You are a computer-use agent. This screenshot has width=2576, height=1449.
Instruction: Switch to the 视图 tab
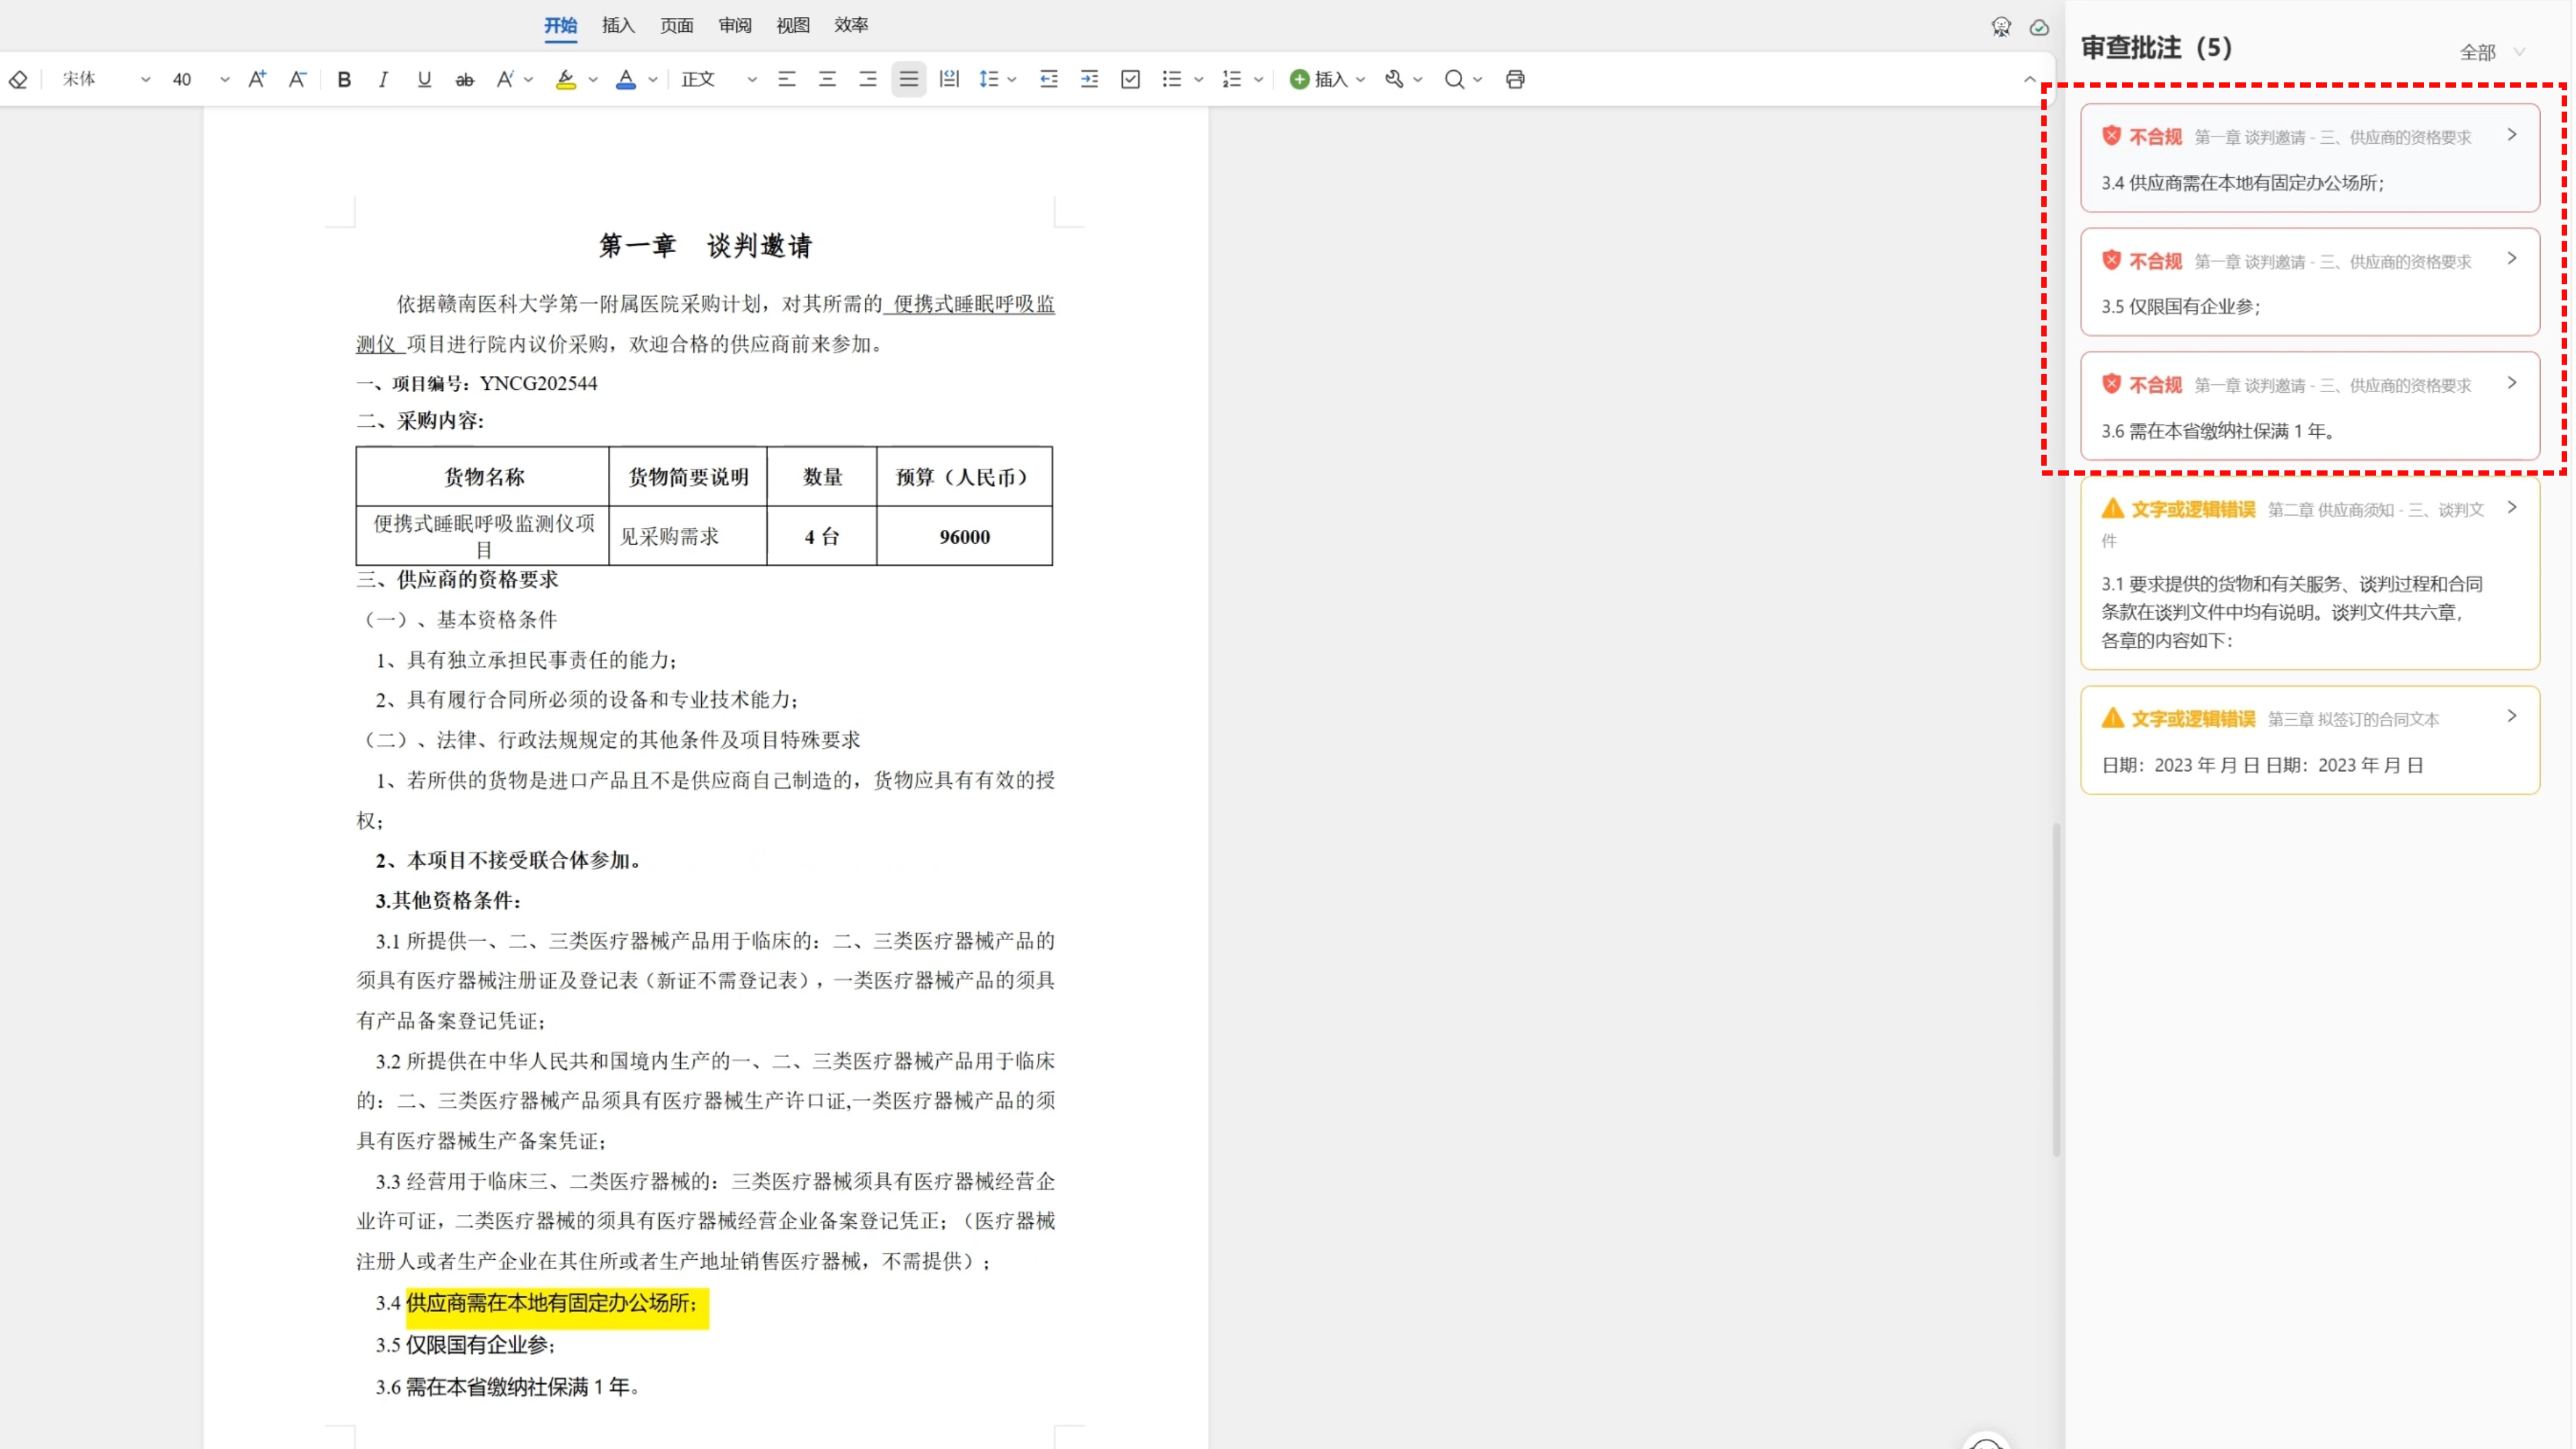792,25
